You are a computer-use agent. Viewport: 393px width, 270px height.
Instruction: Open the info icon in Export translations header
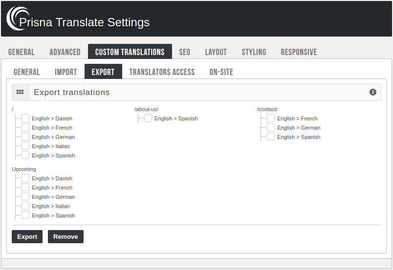tap(372, 92)
